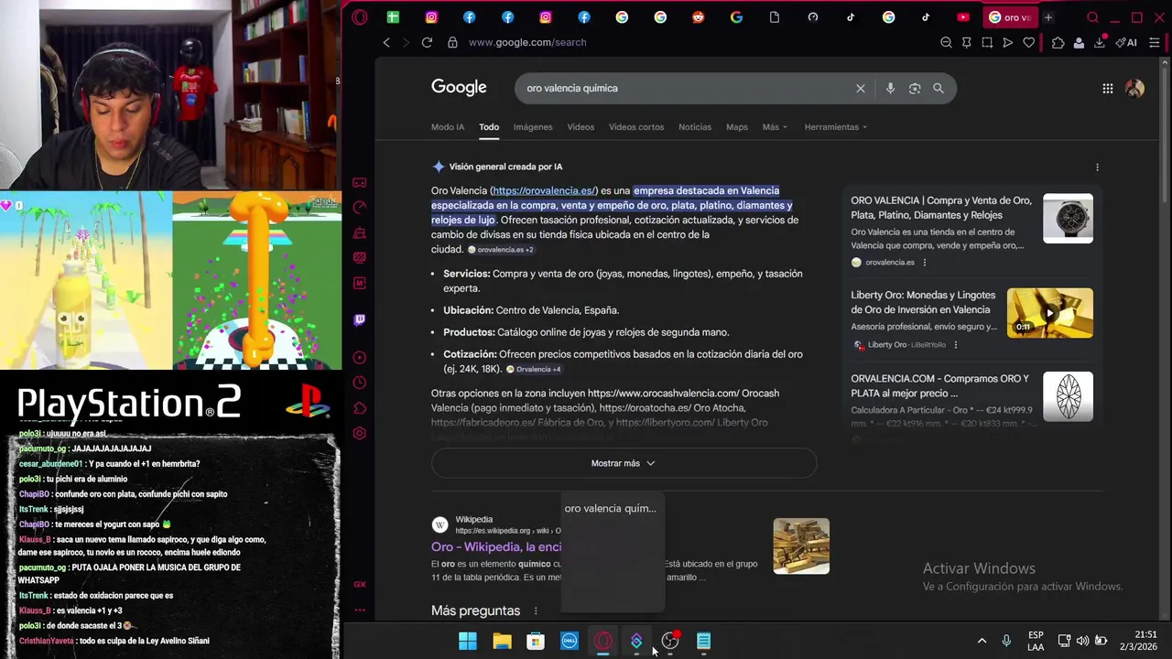Select the Videos cortos tab

coord(636,127)
